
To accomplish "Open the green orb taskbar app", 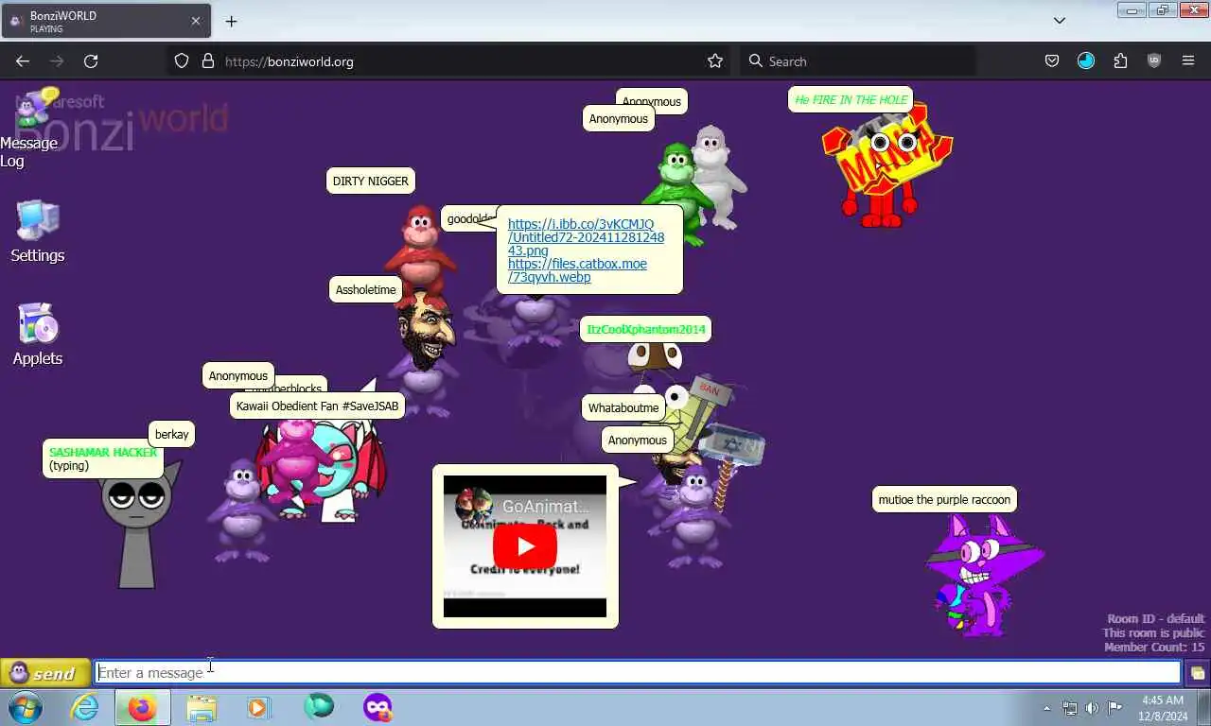I will [319, 707].
